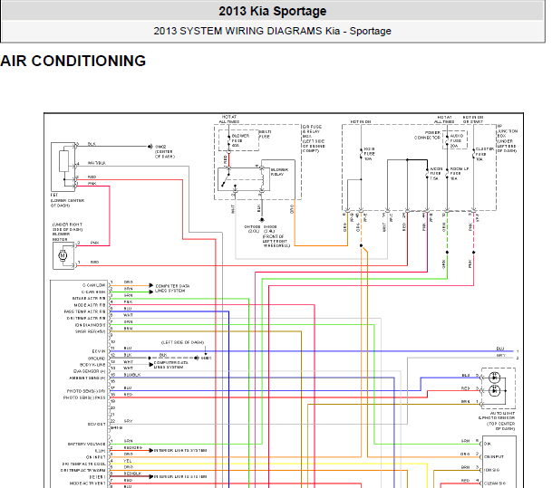The width and height of the screenshot is (552, 488).
Task: Click the BLOWER MOTOR label
Action: pos(61,236)
